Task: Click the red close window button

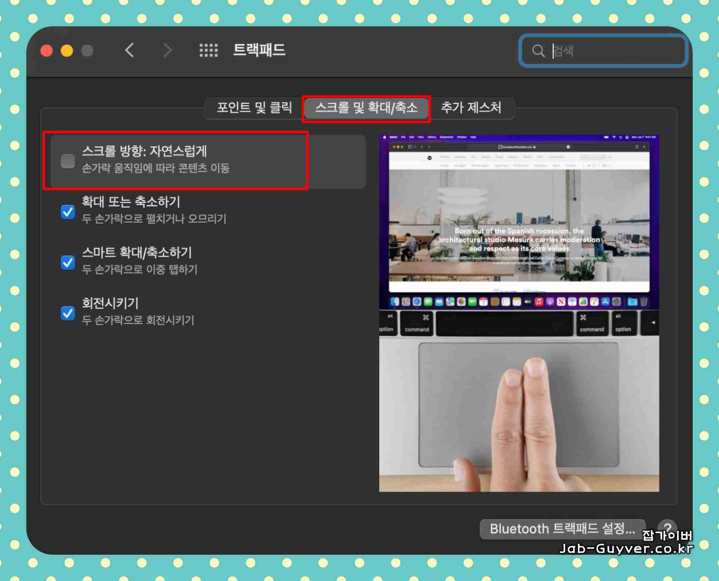Action: 47,50
